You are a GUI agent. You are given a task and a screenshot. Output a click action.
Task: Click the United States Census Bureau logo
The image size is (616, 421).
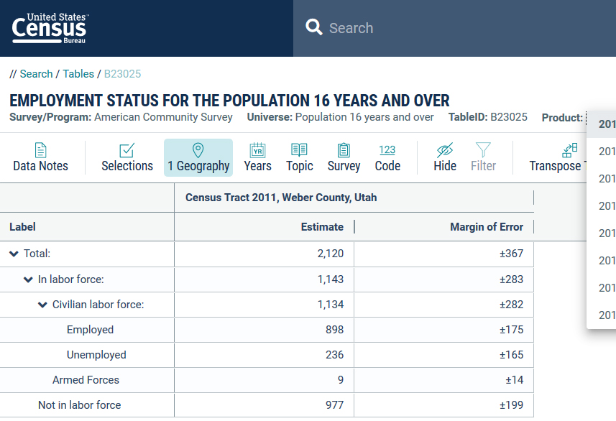[50, 28]
